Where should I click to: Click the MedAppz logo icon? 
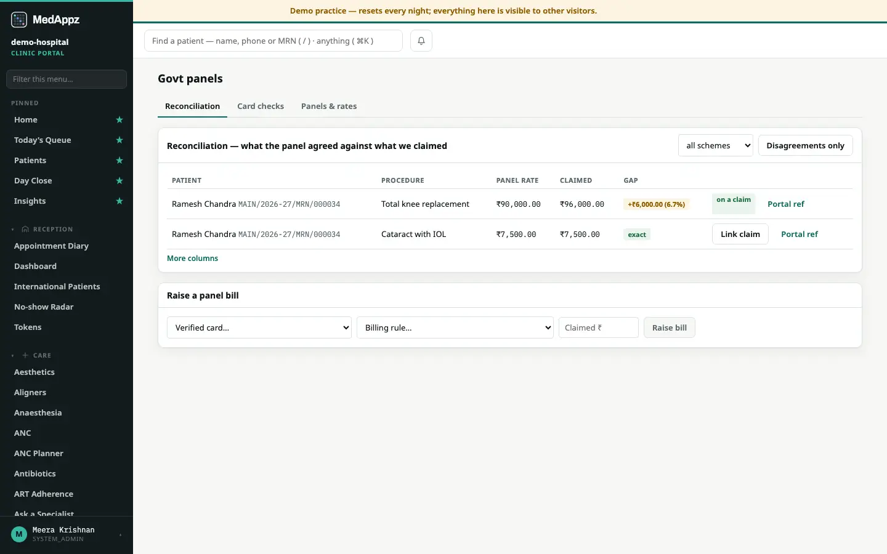click(19, 20)
